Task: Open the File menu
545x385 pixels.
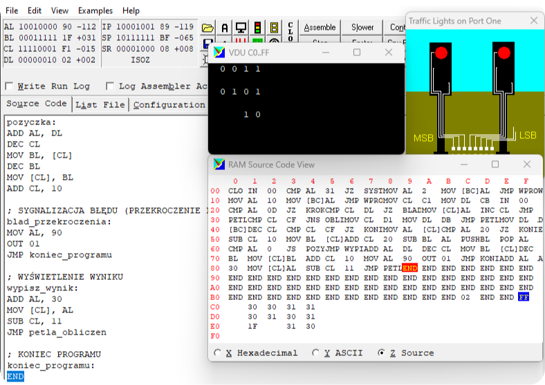Action: [x=12, y=11]
